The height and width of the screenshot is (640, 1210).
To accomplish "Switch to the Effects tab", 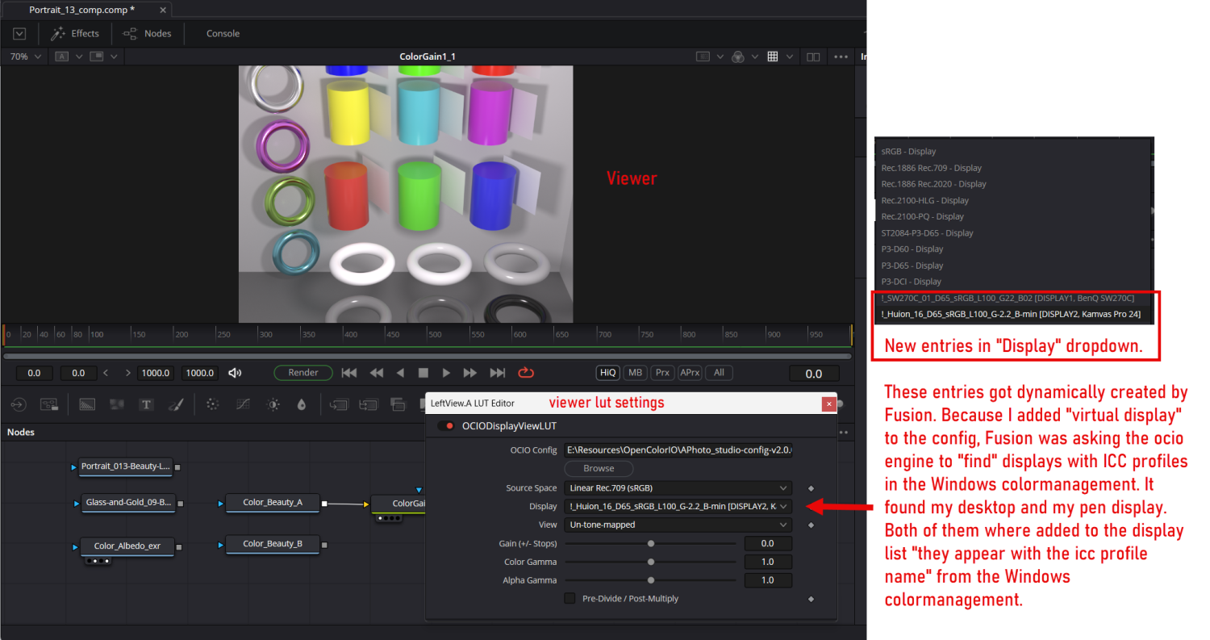I will click(x=75, y=33).
